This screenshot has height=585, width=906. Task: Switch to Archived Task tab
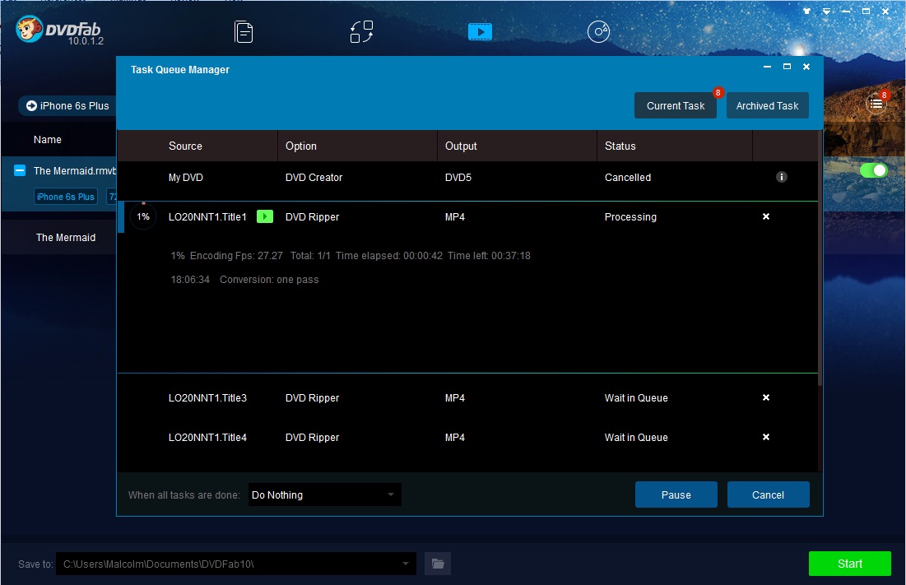point(767,105)
